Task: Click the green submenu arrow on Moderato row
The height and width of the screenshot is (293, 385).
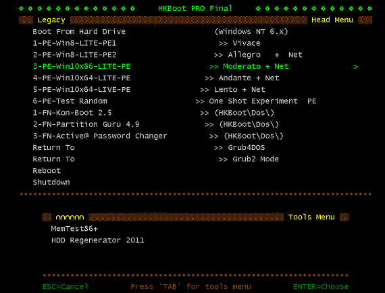Action: 355,67
